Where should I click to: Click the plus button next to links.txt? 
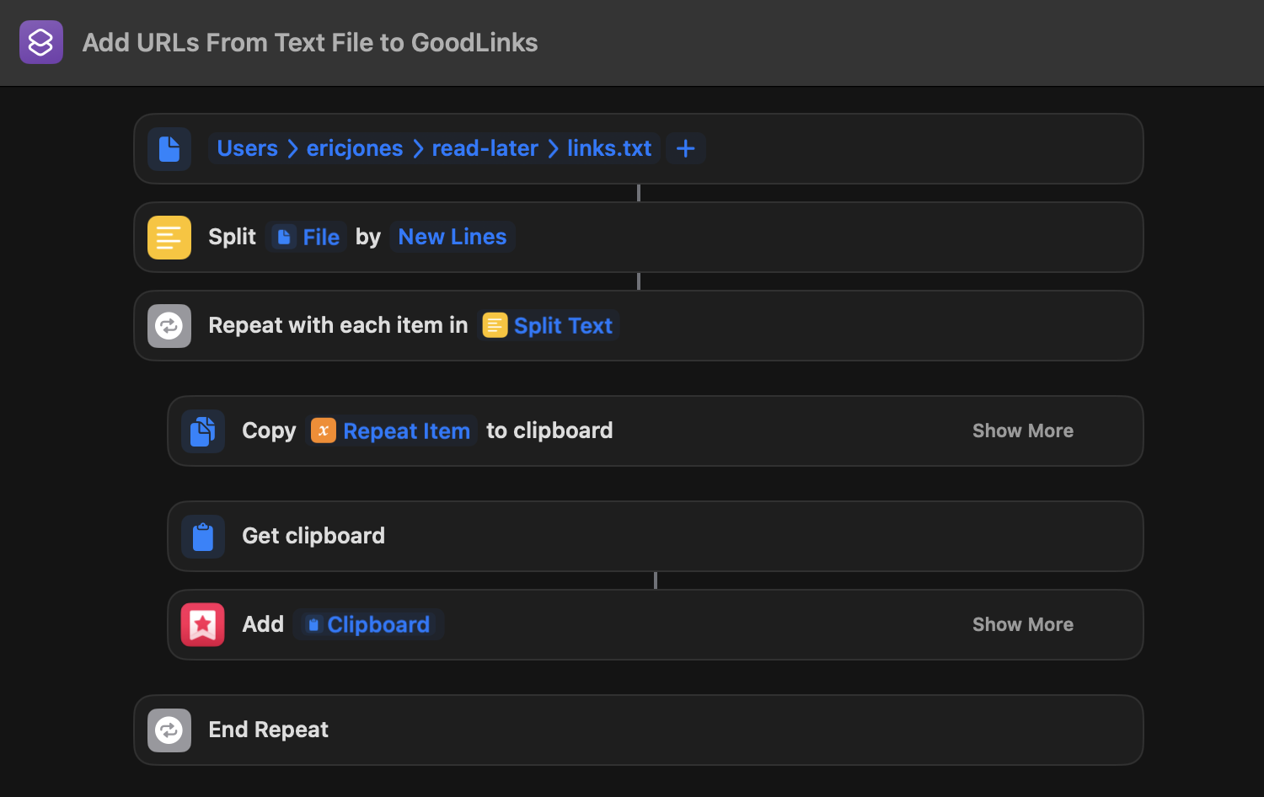(685, 148)
